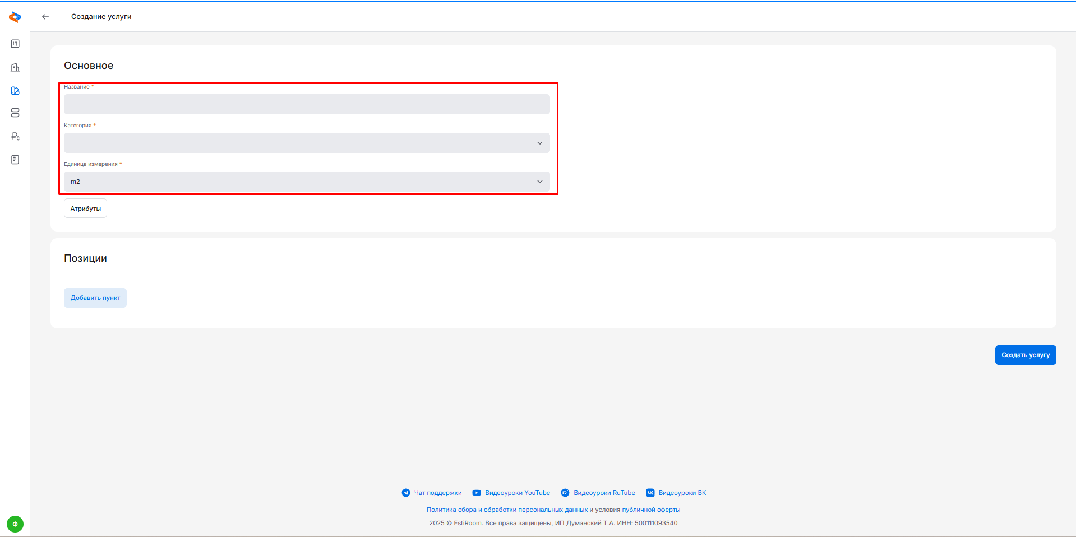Open the Видеоуроки RuTube link
This screenshot has height=537, width=1076.
coord(604,493)
